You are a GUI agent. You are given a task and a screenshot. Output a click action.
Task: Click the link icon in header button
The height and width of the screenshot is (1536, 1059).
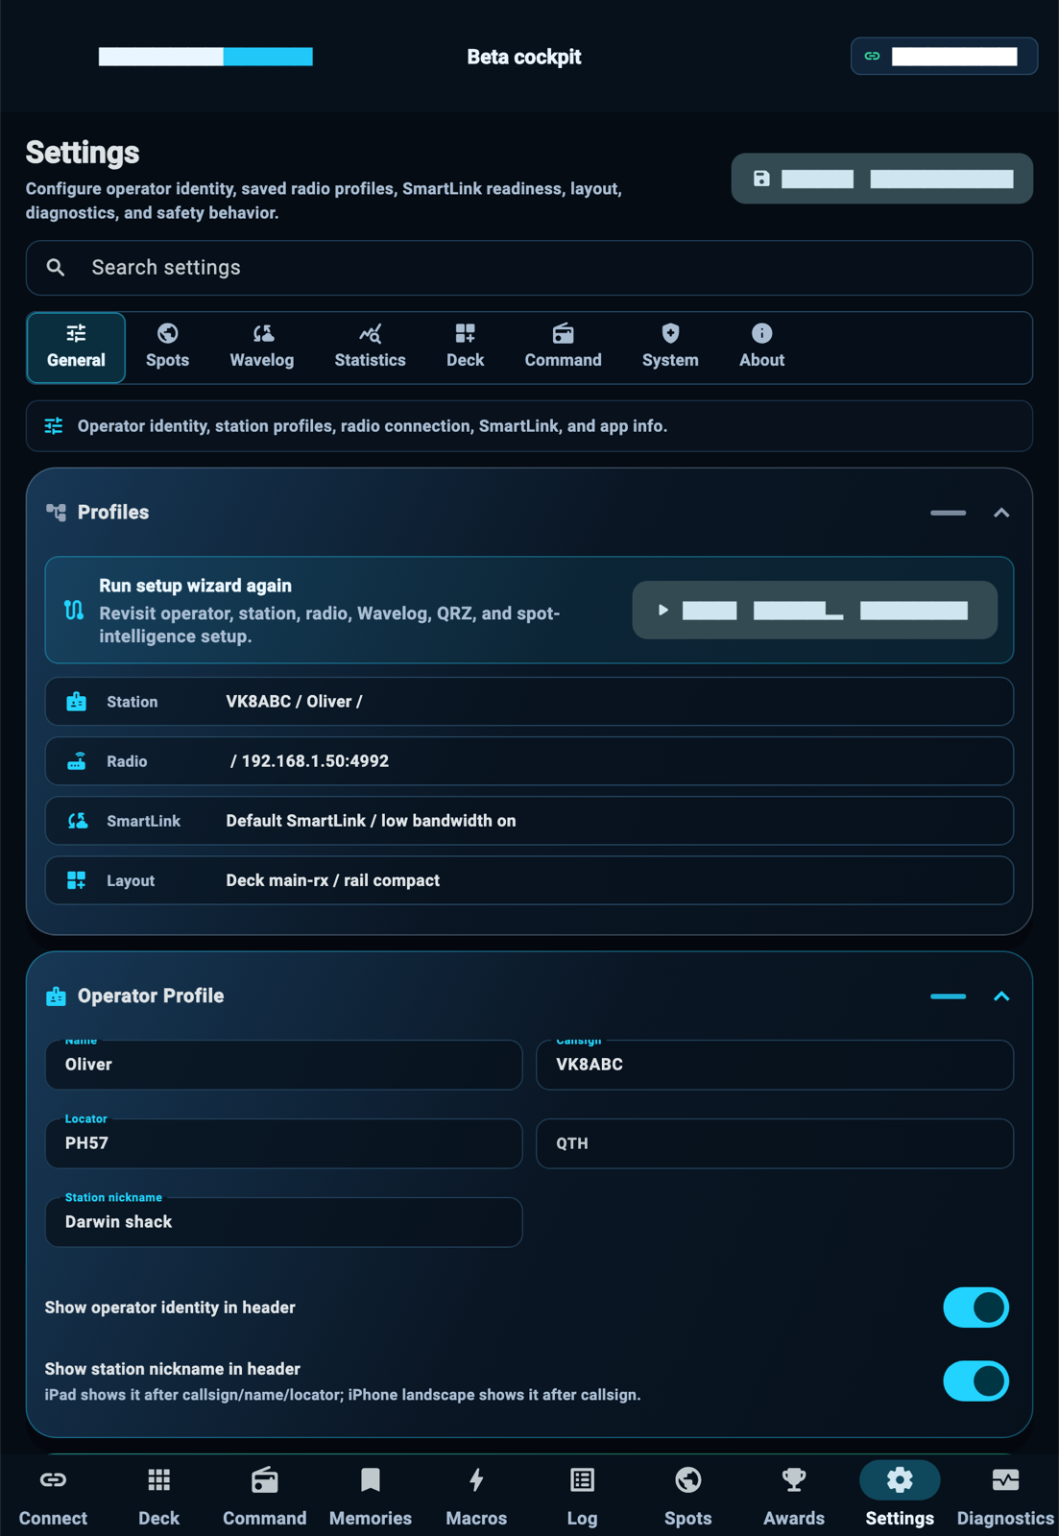[872, 57]
